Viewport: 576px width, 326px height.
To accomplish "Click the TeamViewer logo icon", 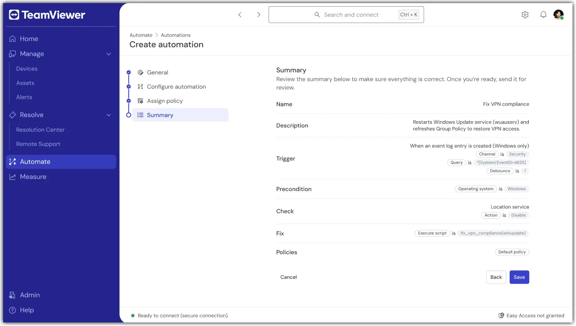I will pyautogui.click(x=14, y=15).
